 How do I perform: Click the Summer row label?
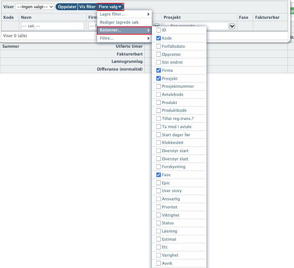click(x=11, y=46)
